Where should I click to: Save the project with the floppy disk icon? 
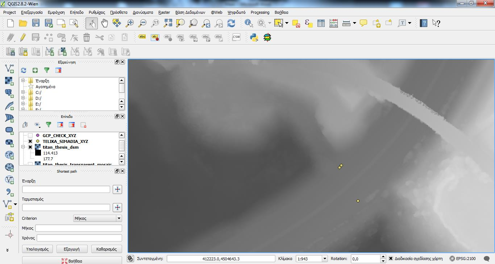click(36, 23)
